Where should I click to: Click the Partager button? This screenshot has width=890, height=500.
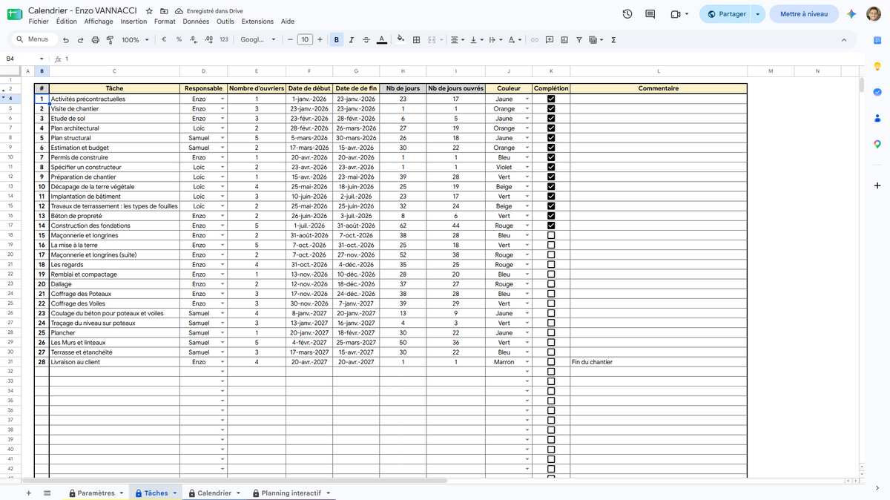click(x=726, y=14)
